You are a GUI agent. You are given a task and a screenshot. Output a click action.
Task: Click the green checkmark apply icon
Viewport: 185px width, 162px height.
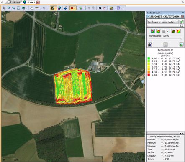[x=181, y=22]
